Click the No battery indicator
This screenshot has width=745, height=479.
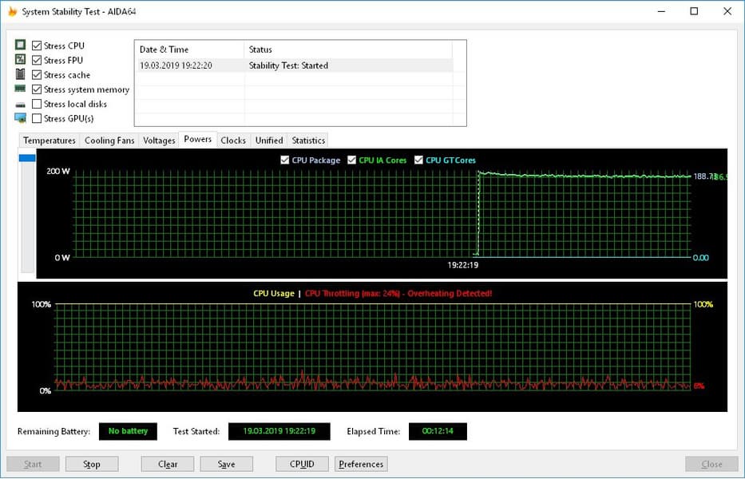tap(128, 431)
